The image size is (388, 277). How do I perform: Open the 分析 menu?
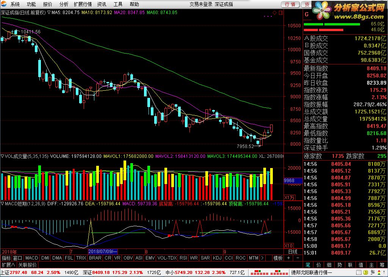point(64,4)
